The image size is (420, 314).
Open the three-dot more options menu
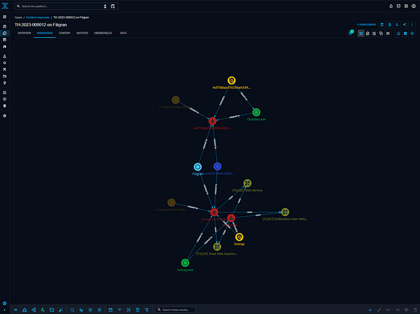[x=412, y=25]
